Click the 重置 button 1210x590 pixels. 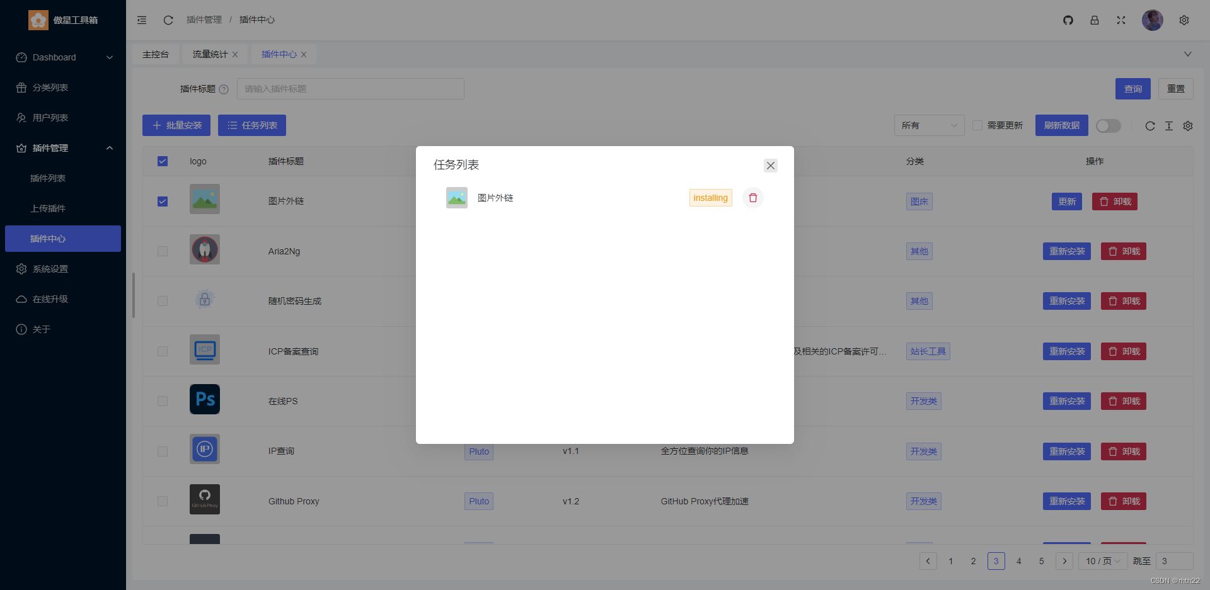1175,89
